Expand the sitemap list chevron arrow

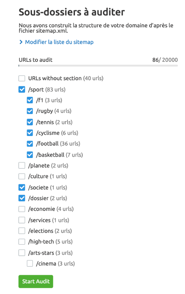[21, 42]
